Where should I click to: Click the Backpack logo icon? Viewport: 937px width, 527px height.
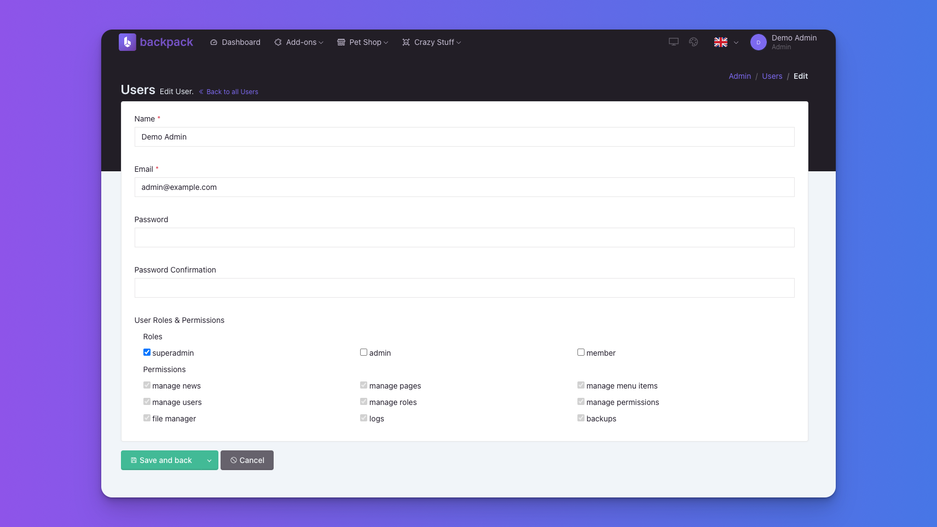point(127,42)
